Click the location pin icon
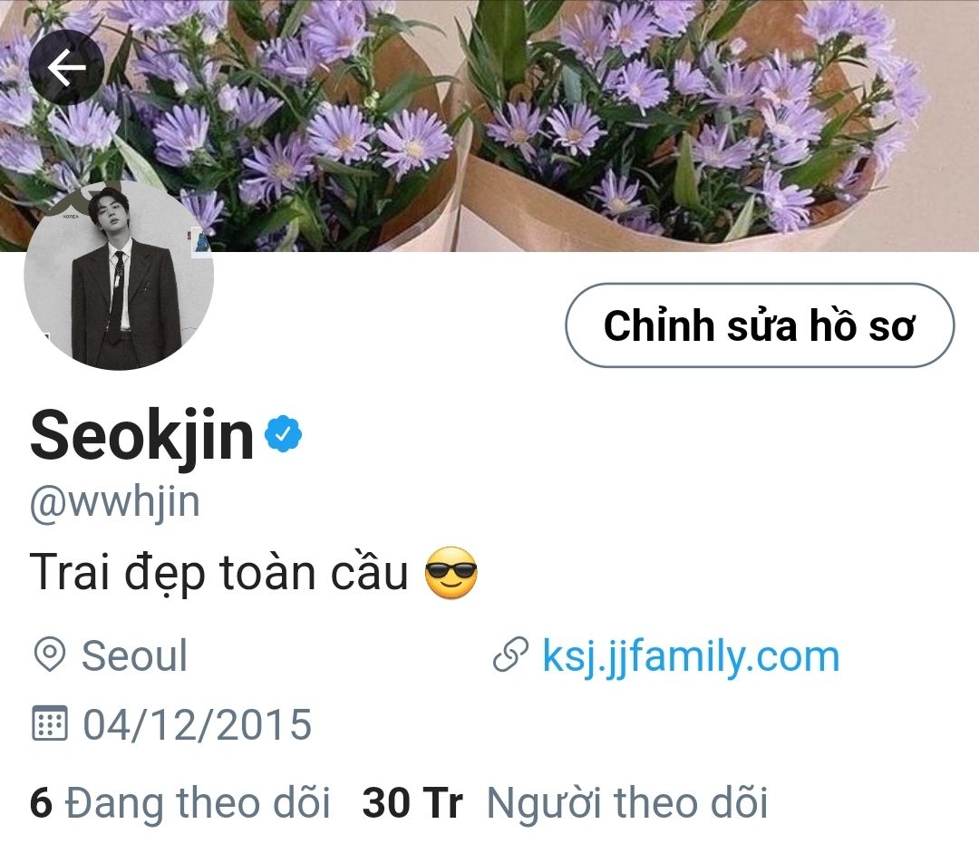This screenshot has width=979, height=863. coord(49,655)
